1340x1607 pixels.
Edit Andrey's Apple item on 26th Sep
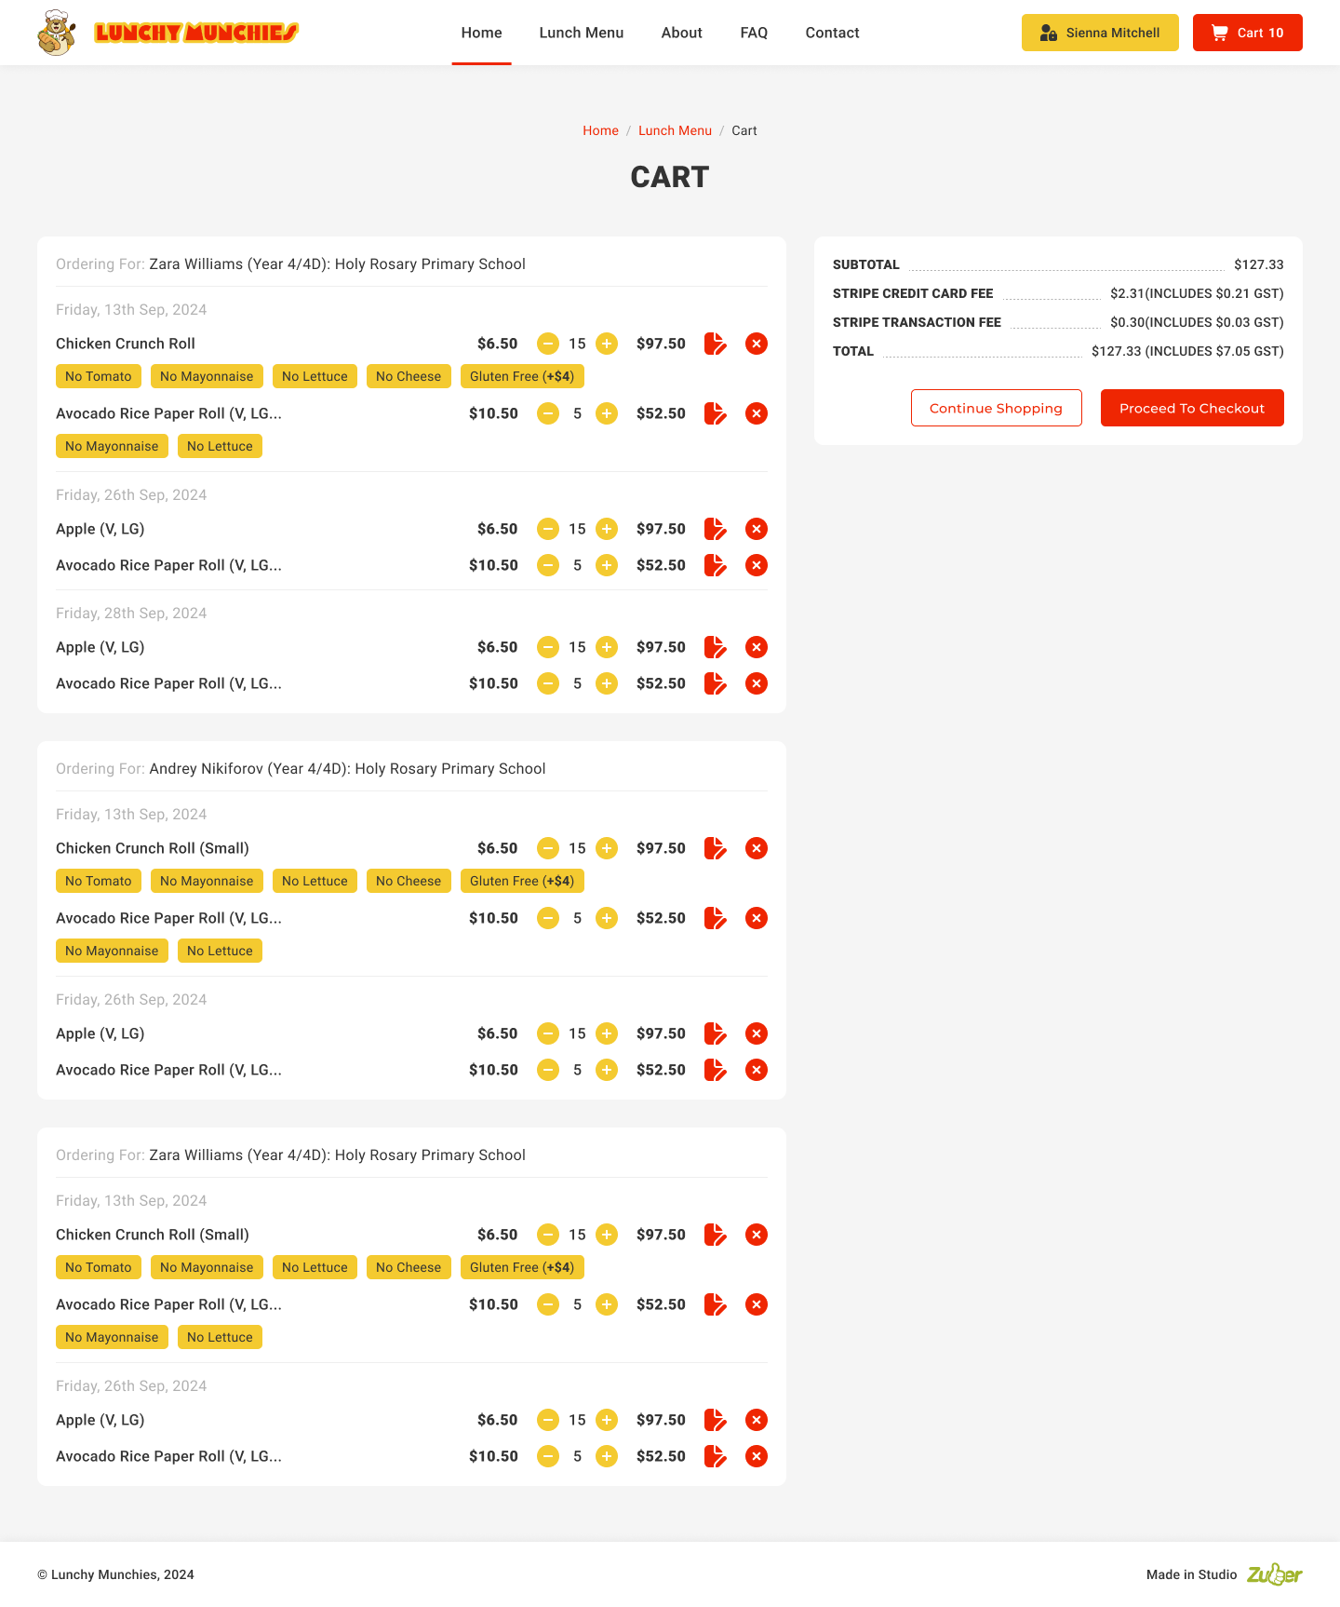click(715, 1033)
